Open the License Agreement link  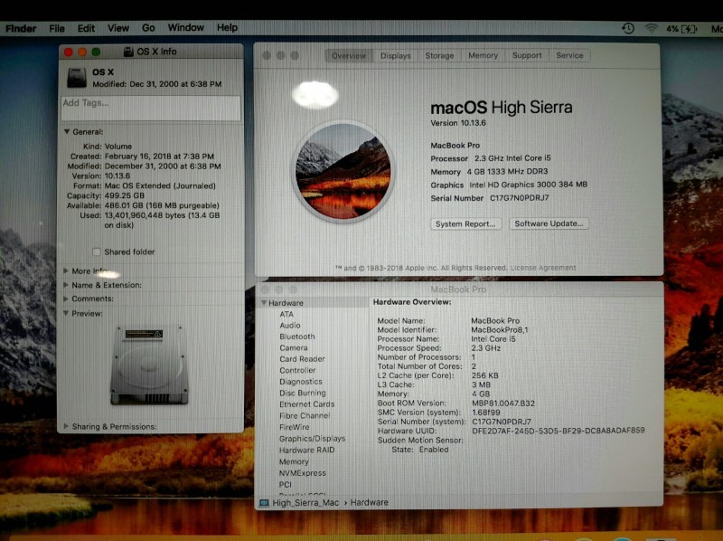pos(543,268)
